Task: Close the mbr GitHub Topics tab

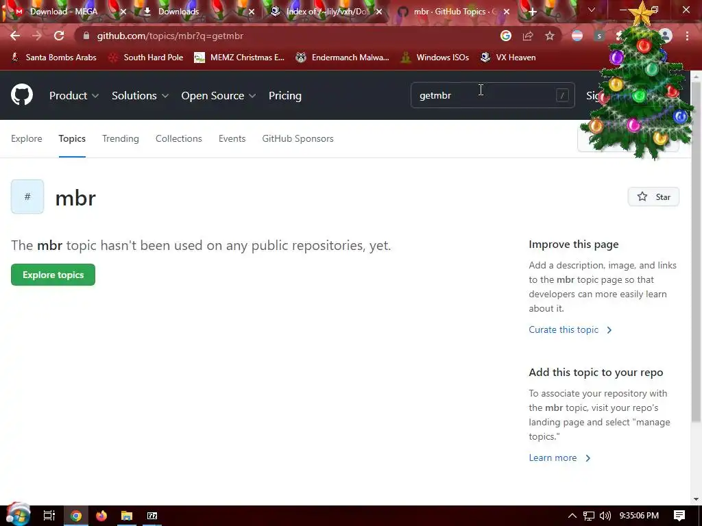Action: tap(507, 12)
